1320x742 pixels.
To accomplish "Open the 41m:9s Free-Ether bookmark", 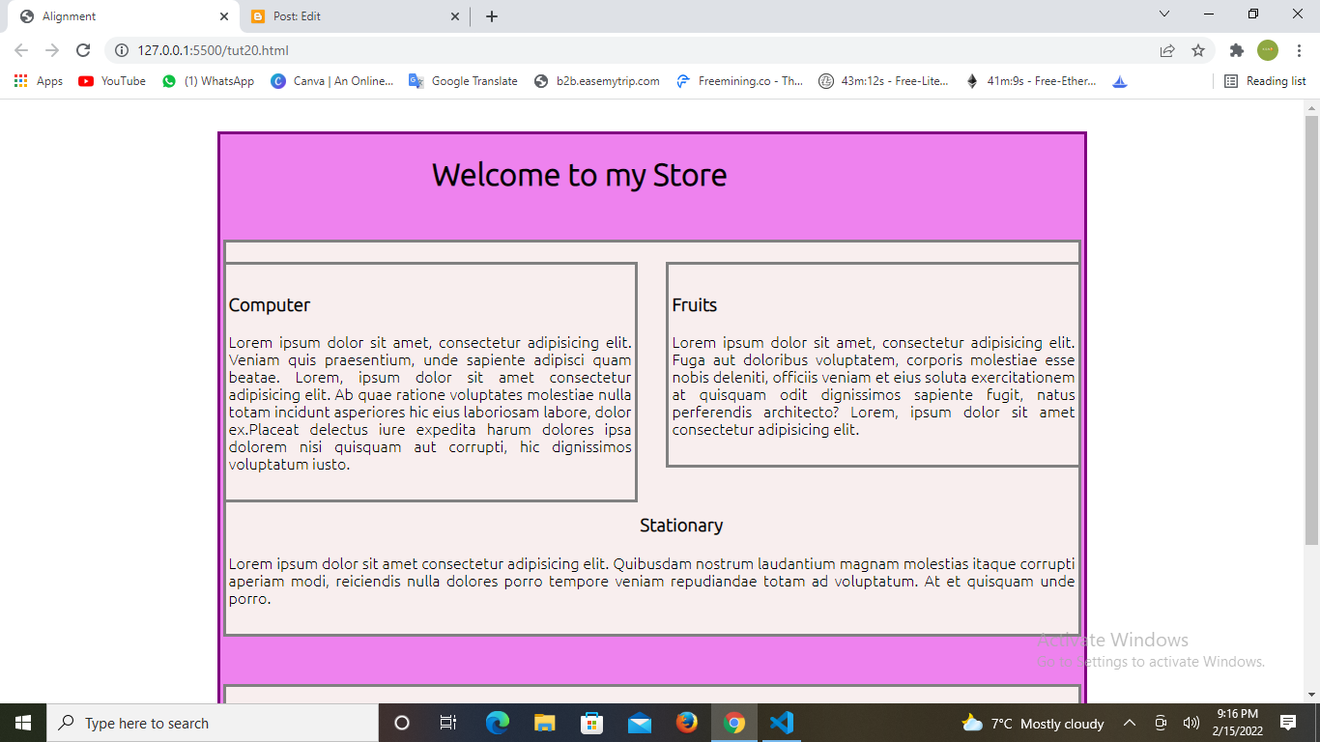I will [1030, 81].
